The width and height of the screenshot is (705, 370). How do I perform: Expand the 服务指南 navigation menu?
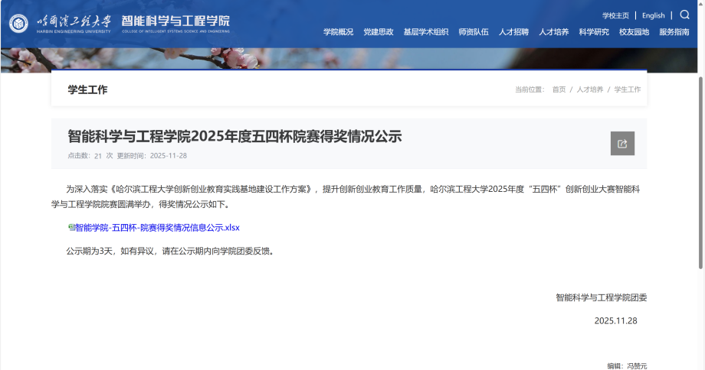674,32
